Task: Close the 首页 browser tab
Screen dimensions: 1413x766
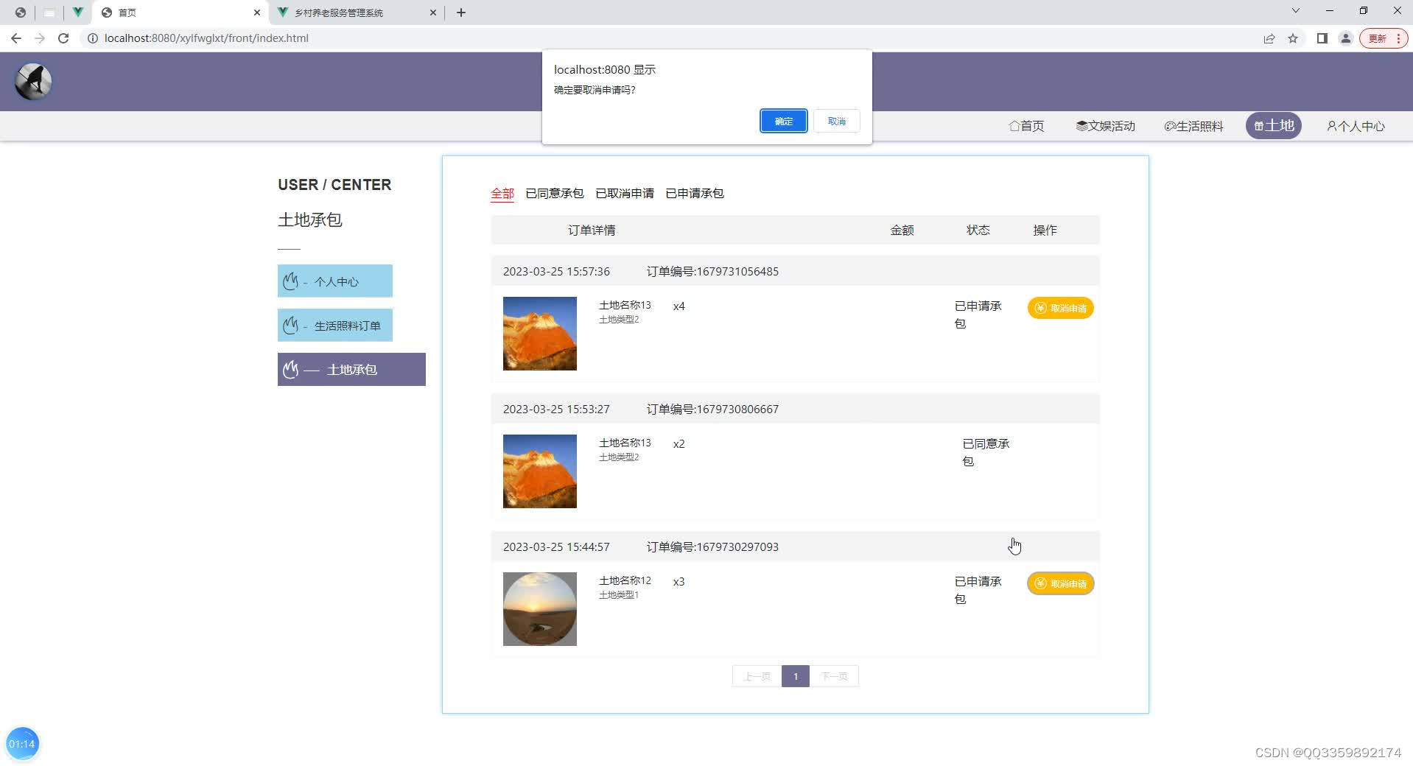Action: [x=257, y=13]
